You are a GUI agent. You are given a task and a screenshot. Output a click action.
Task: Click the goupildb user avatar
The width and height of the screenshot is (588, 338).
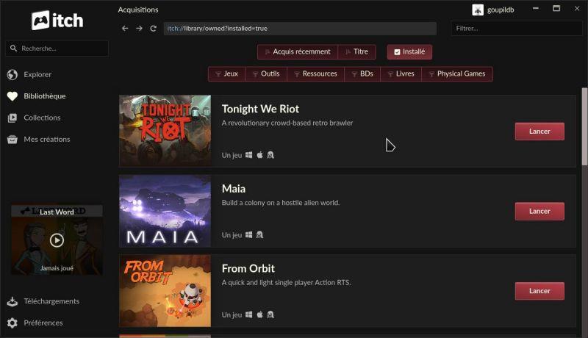tap(477, 10)
